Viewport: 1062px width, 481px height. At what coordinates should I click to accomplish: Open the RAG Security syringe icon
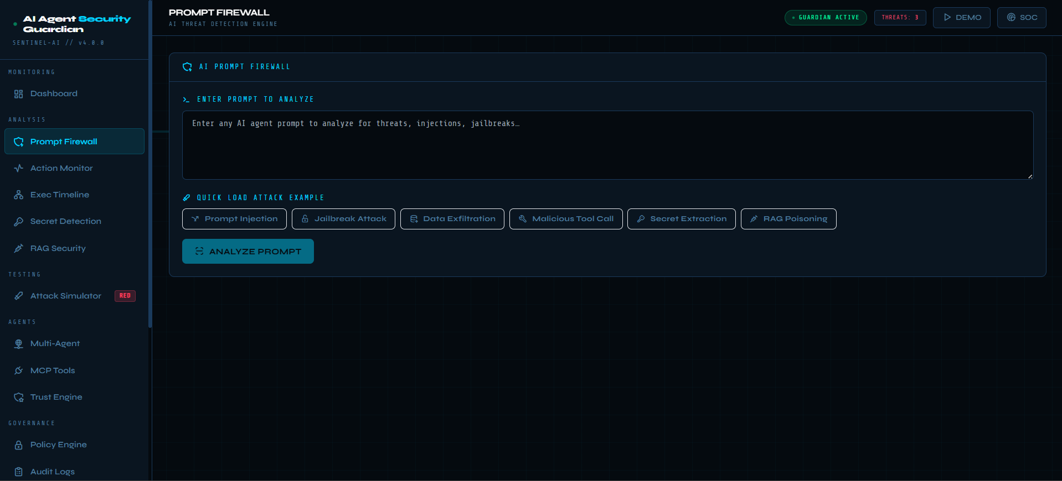click(x=18, y=248)
